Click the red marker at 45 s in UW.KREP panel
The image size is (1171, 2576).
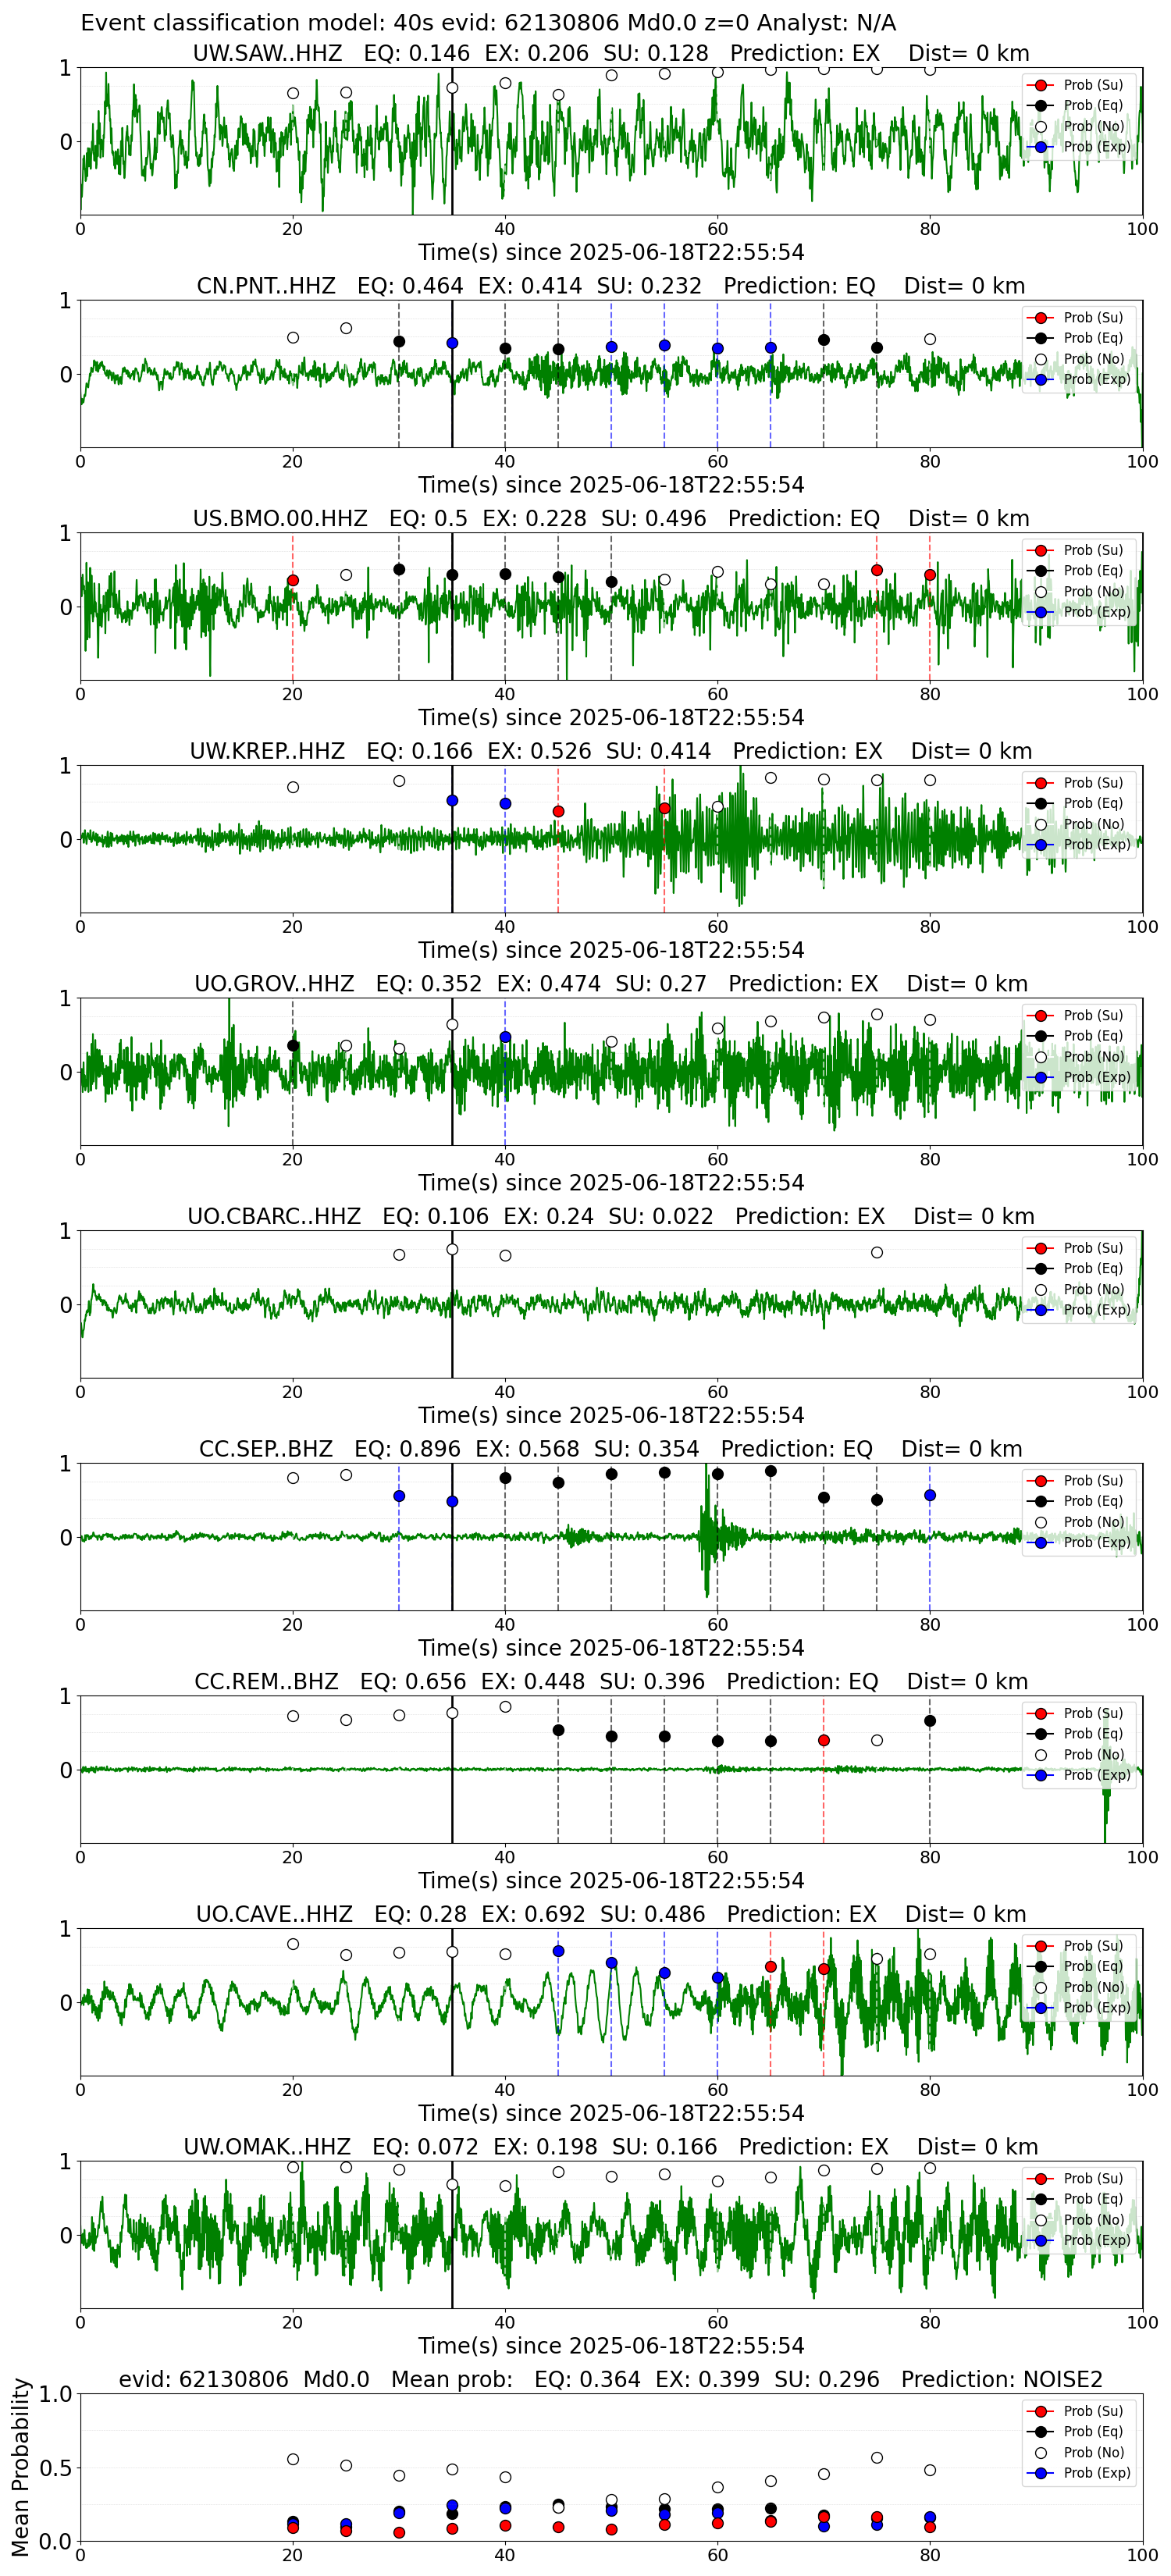[x=558, y=811]
